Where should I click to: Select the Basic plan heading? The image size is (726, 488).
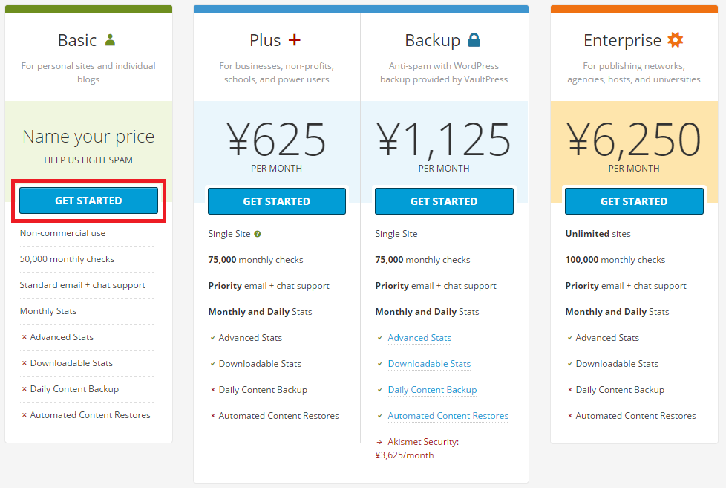(78, 39)
